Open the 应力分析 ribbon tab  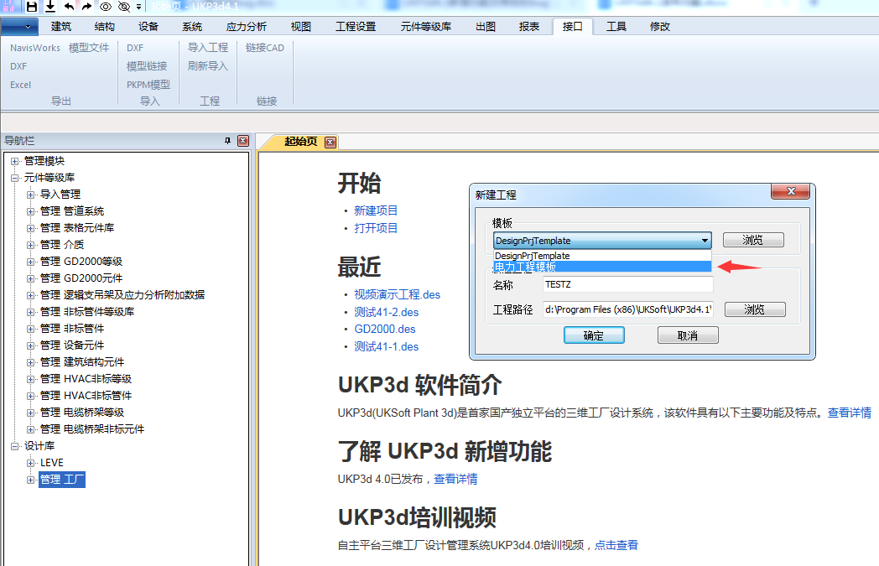point(246,26)
